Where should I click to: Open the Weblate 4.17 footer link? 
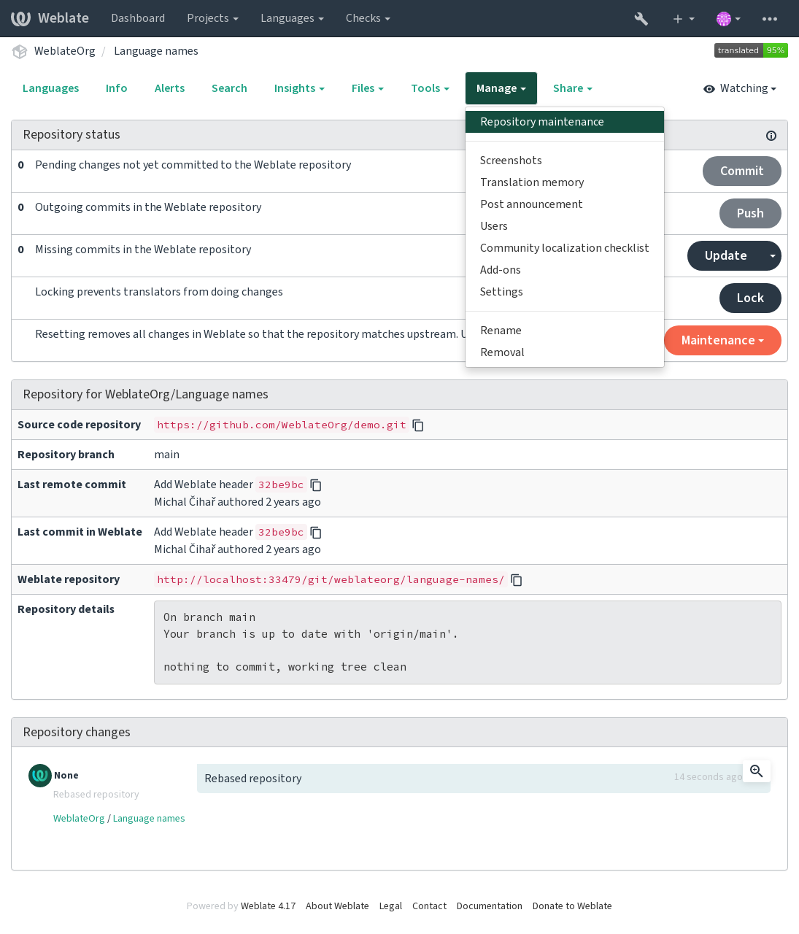(268, 906)
